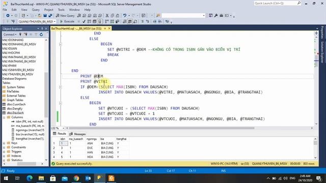Viewport: 326px width, 183px height.
Task: Click the Connect Object Explorer plug icon
Action: point(20,35)
